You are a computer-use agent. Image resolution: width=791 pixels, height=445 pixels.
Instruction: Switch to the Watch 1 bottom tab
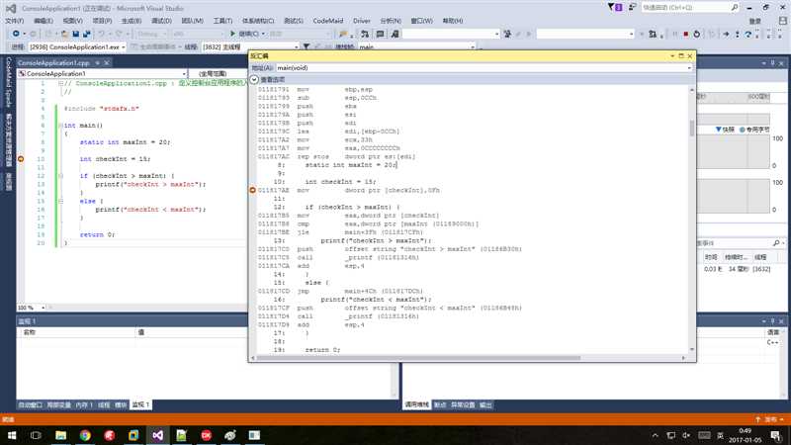coord(140,404)
